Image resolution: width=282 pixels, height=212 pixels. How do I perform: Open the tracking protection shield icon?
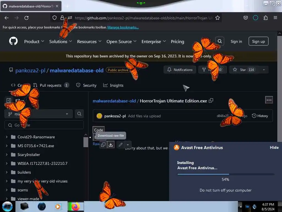click(x=55, y=18)
